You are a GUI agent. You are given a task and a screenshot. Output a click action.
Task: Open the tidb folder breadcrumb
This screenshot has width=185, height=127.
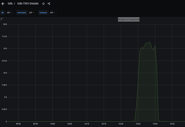pyautogui.click(x=10, y=4)
